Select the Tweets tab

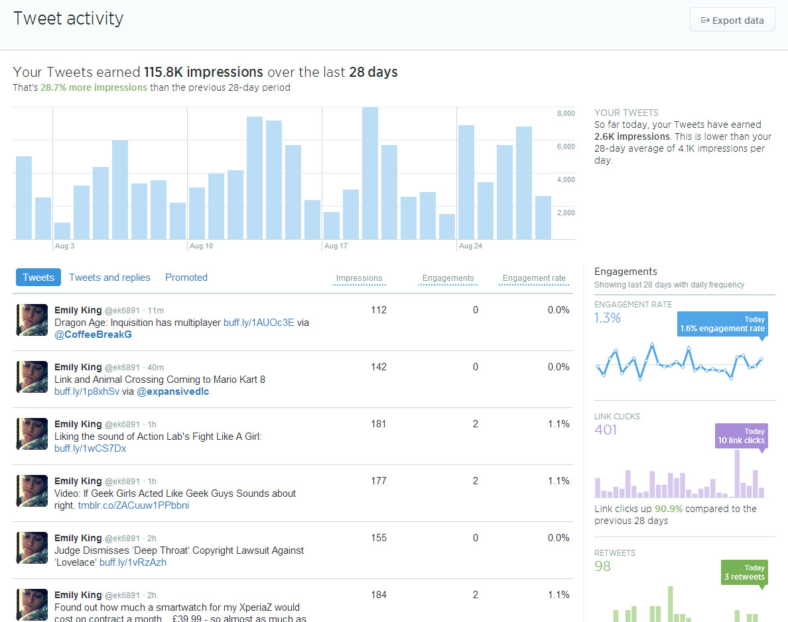[x=38, y=278]
